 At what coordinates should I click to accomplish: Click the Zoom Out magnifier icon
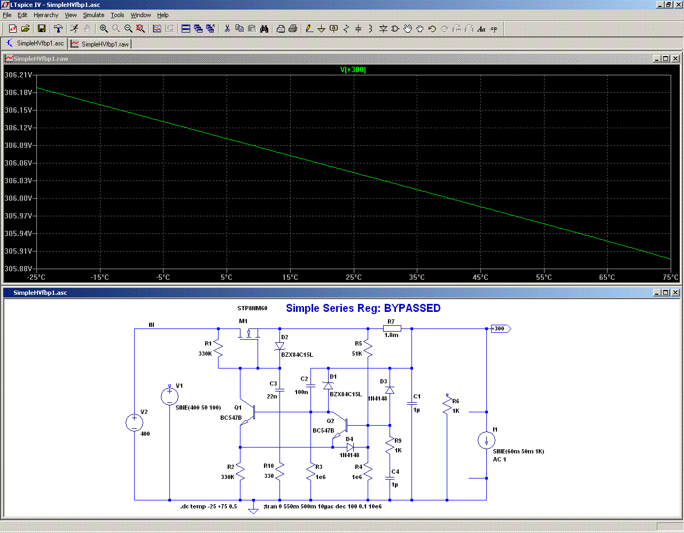(128, 29)
